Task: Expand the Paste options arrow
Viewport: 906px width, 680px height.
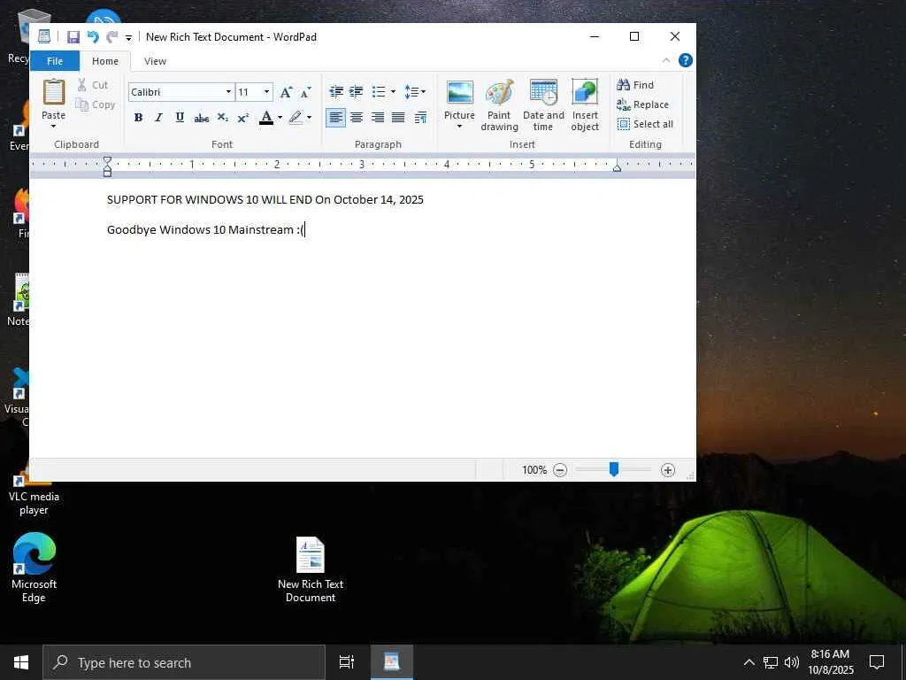Action: (54, 126)
